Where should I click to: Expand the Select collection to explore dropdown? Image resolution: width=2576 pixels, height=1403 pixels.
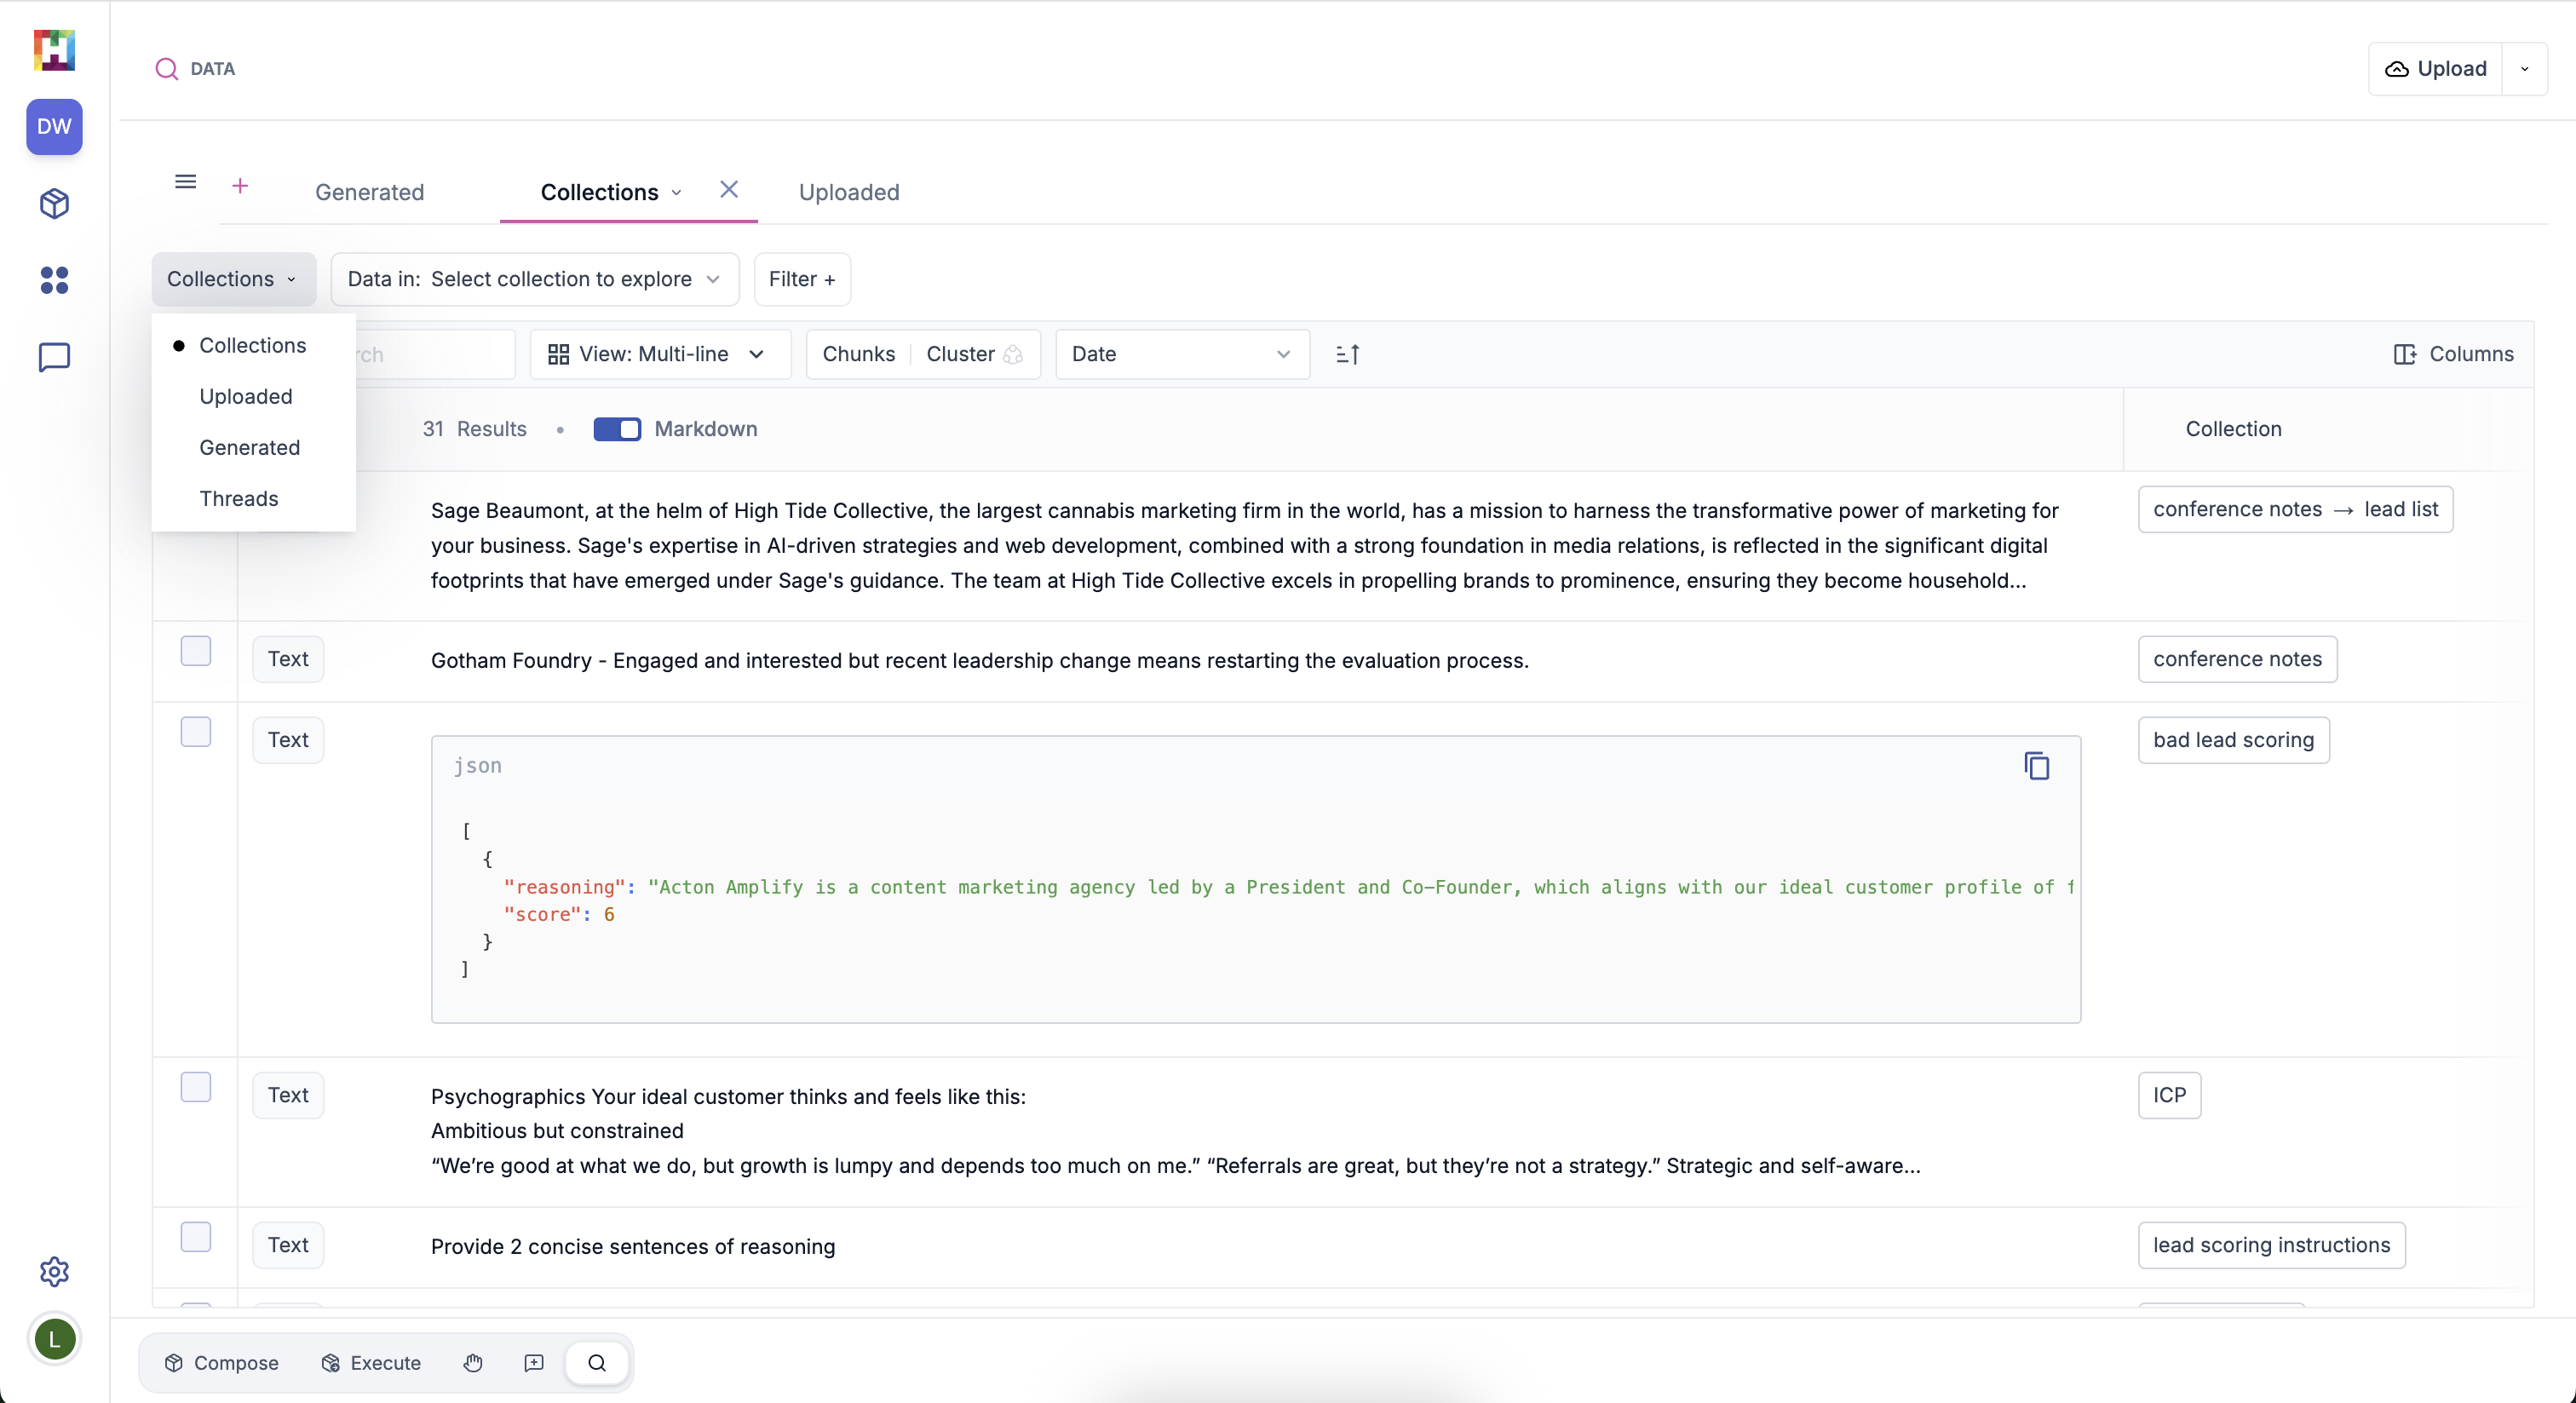click(535, 279)
